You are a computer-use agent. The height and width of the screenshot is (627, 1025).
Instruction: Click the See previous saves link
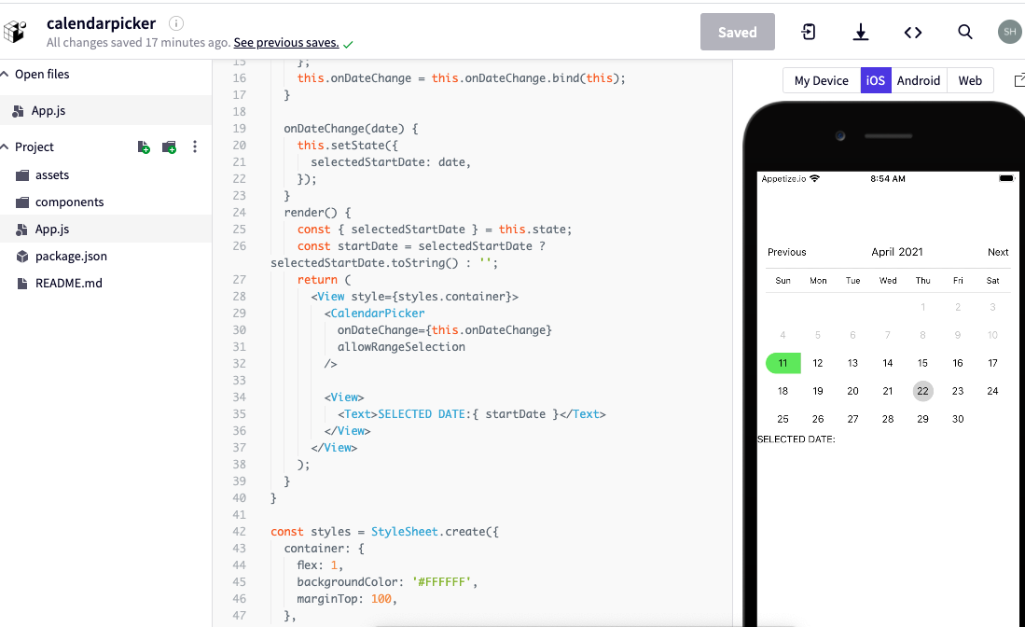click(285, 43)
